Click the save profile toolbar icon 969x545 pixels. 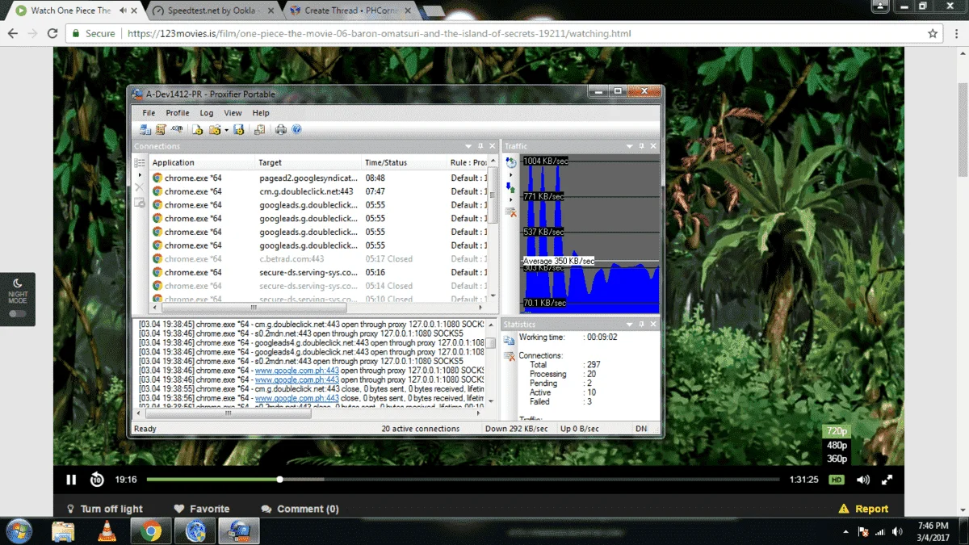pos(239,129)
